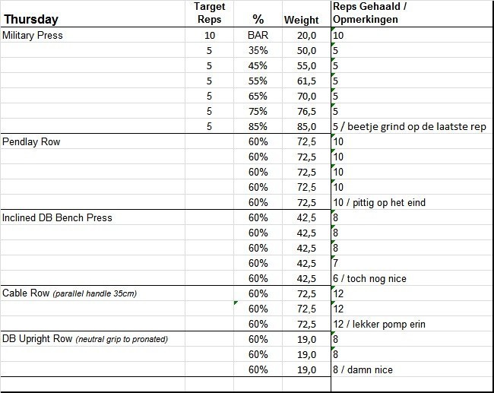Click the "BAR" percentage cell
Image resolution: width=494 pixels, height=393 pixels.
[x=258, y=35]
